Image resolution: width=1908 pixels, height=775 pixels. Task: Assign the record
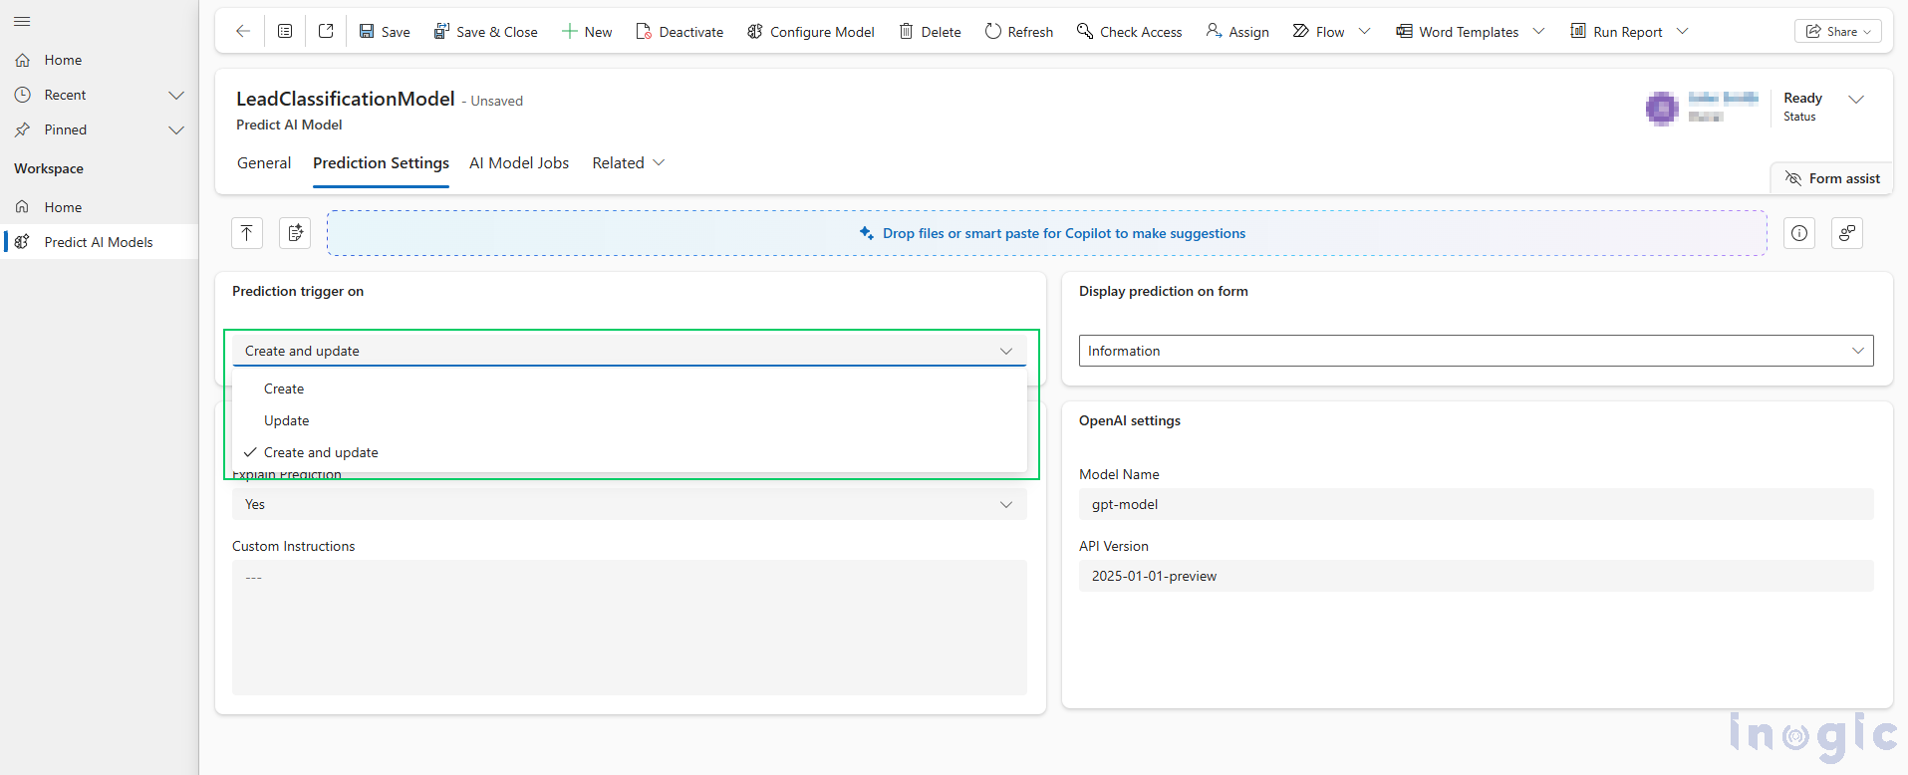pyautogui.click(x=1237, y=31)
